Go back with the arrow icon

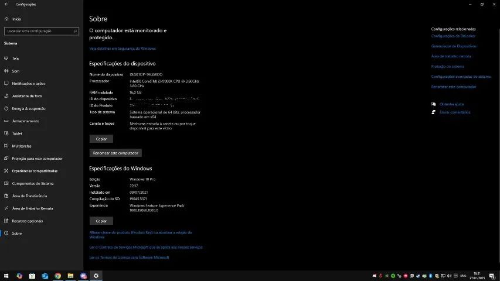tap(6, 4)
